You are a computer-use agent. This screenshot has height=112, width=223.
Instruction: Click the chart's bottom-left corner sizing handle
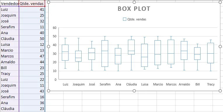tap(48, 91)
